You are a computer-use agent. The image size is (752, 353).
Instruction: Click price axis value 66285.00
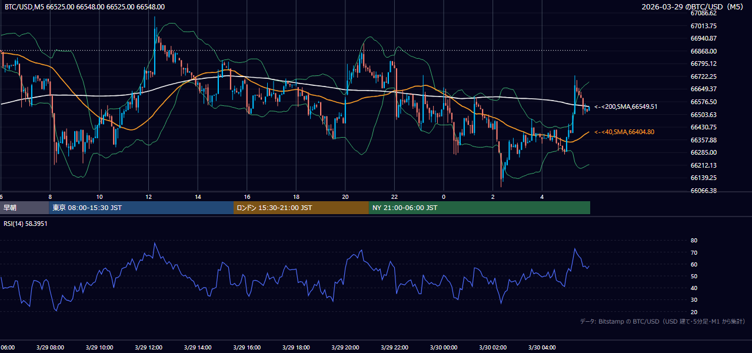click(x=704, y=152)
